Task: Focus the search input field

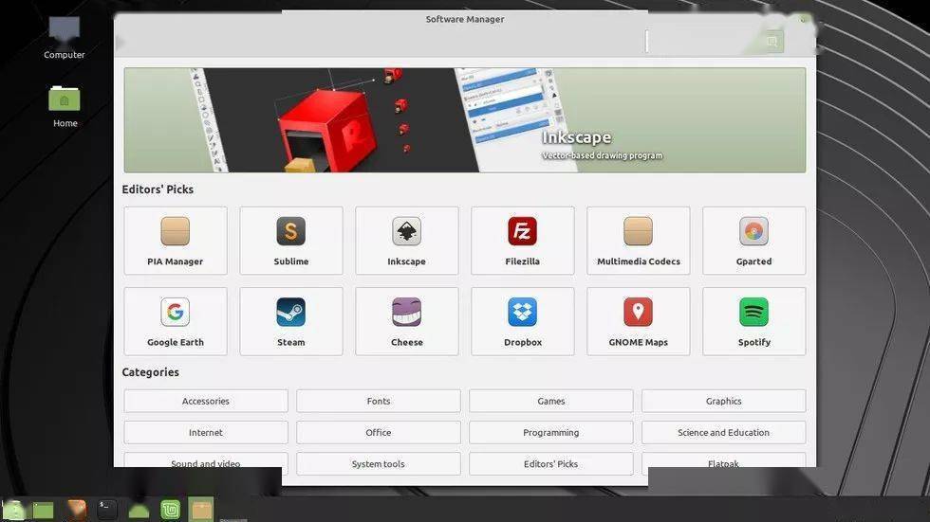Action: pyautogui.click(x=704, y=42)
